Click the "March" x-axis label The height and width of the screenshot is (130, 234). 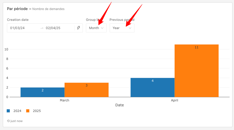click(x=64, y=100)
